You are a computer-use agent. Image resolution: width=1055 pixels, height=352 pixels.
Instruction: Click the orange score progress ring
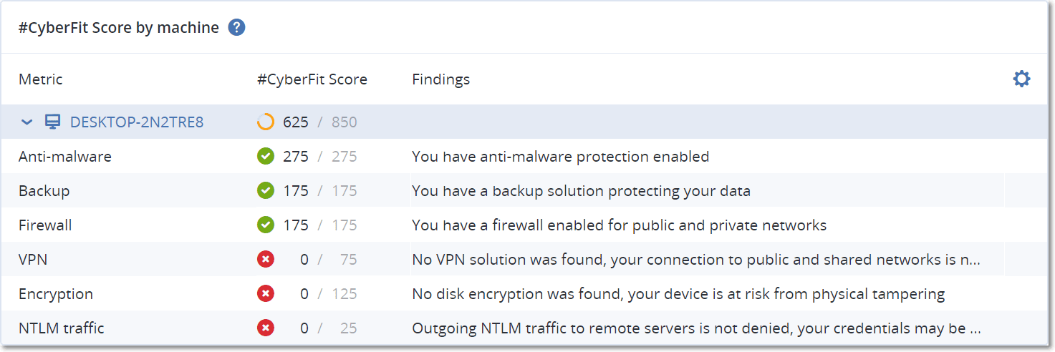coord(266,122)
